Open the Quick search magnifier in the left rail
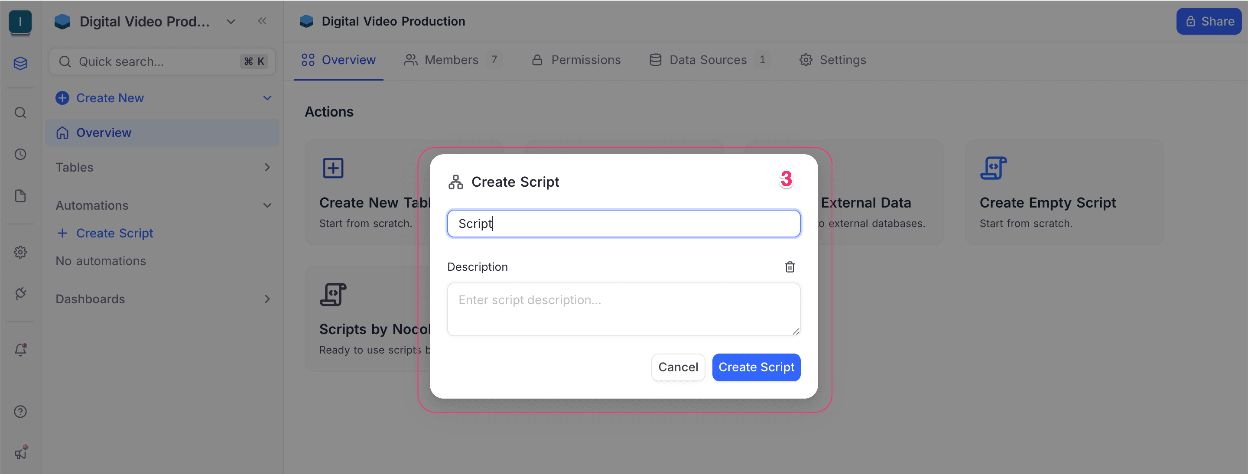 pyautogui.click(x=20, y=112)
